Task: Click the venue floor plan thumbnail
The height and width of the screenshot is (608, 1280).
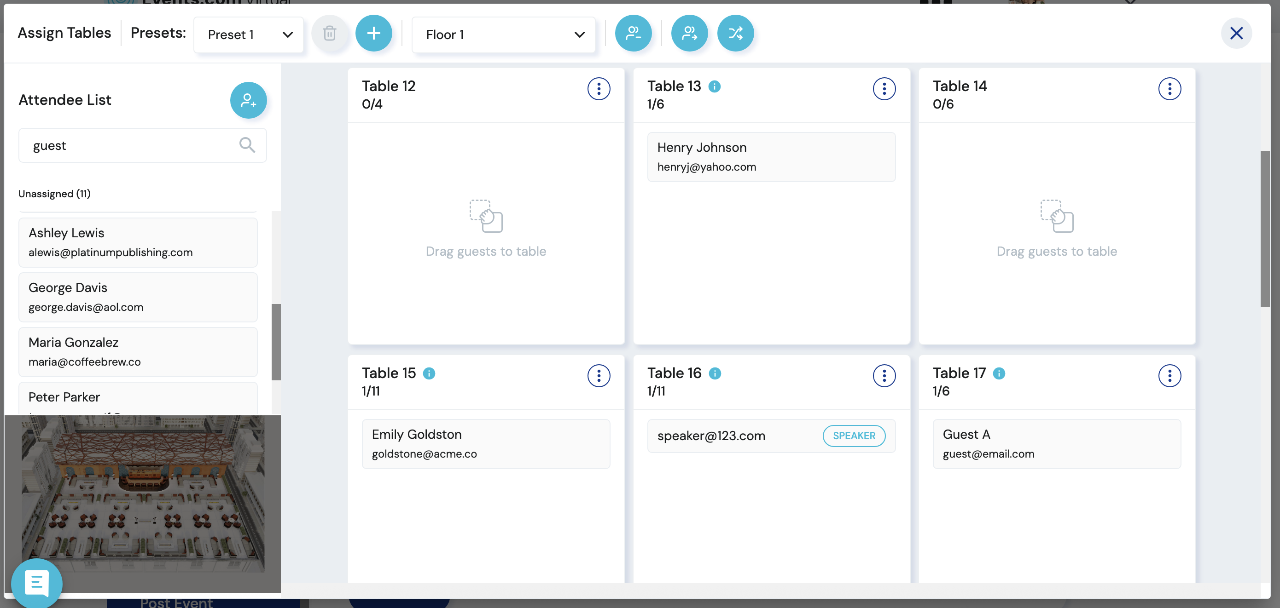Action: [x=143, y=494]
